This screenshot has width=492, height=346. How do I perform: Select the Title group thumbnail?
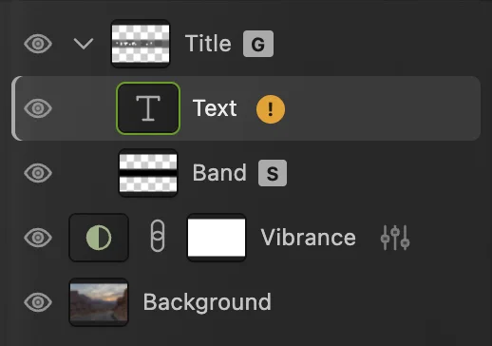coord(141,44)
